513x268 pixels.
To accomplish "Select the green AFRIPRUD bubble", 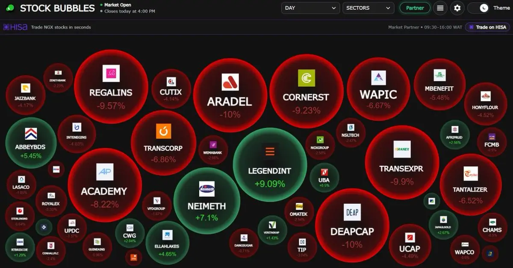I will [x=455, y=135].
